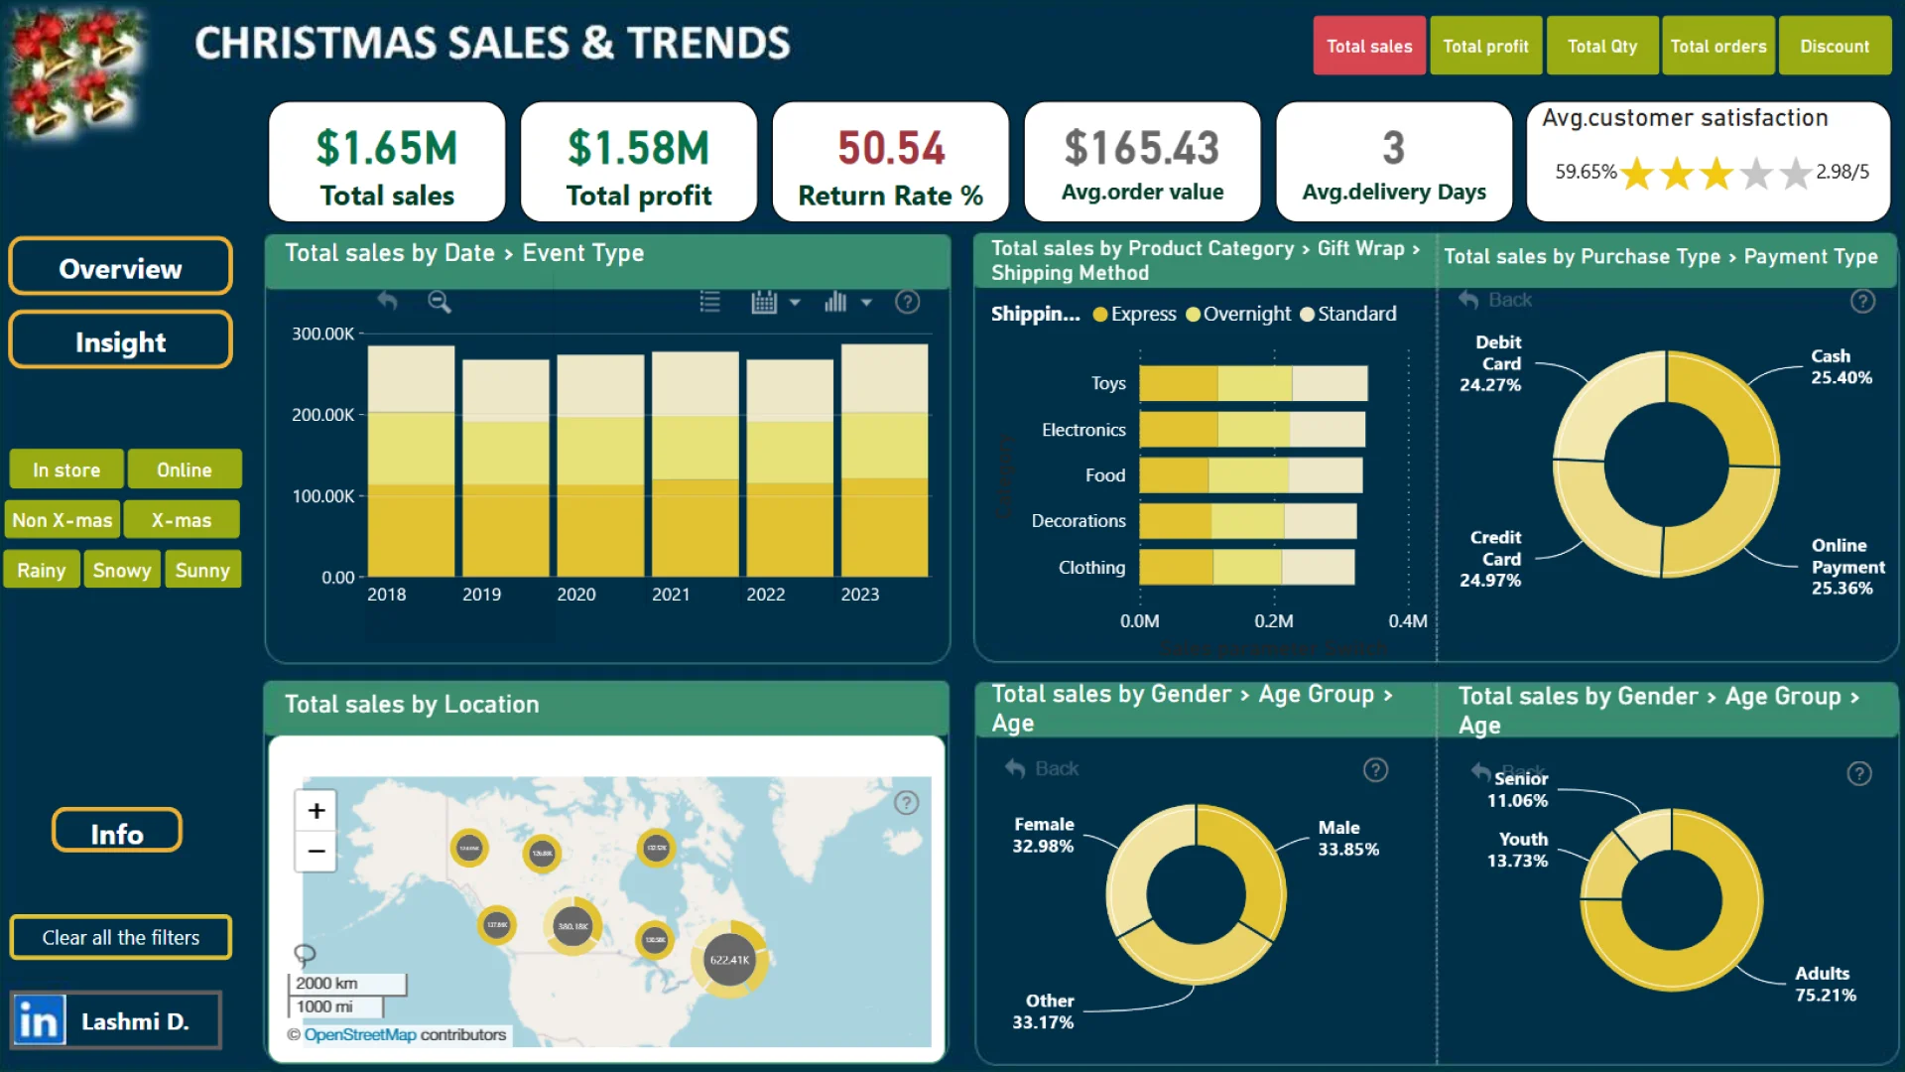Click Total sales KPI card
This screenshot has height=1072, width=1905.
pyautogui.click(x=387, y=162)
